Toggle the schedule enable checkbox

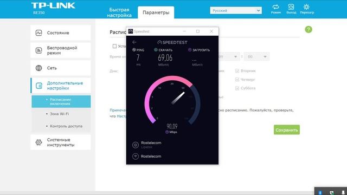point(114,46)
